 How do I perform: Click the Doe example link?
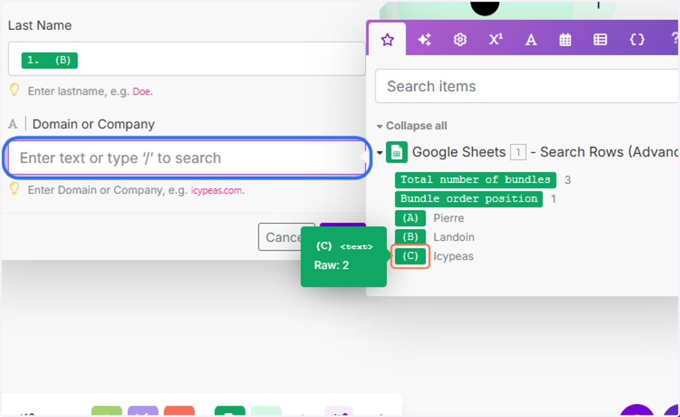[x=142, y=91]
